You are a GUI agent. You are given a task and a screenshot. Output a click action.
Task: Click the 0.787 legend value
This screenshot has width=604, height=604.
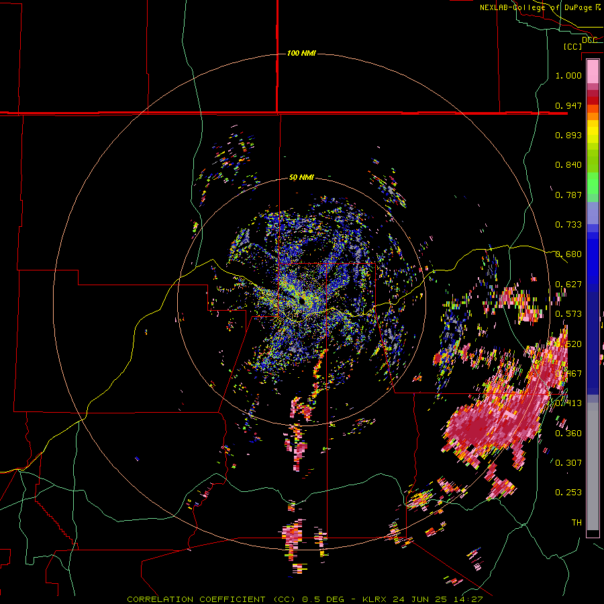[x=568, y=195]
